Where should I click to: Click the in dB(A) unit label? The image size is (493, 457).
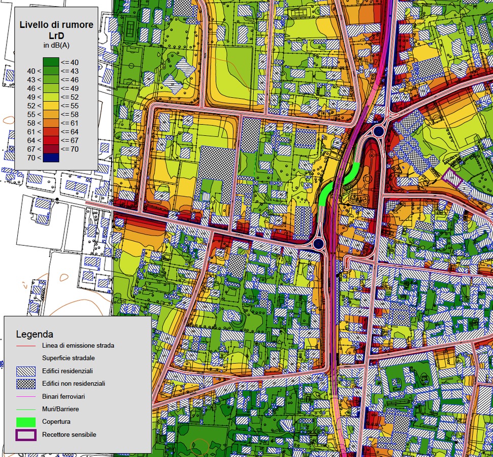click(x=56, y=46)
